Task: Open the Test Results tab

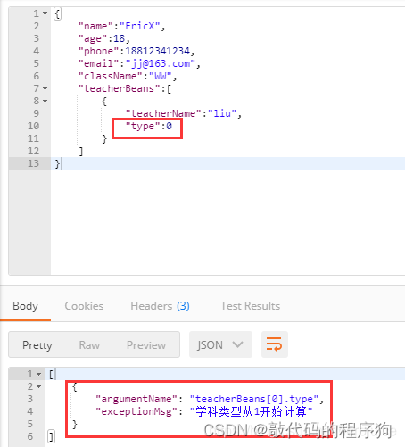Action: pyautogui.click(x=250, y=306)
